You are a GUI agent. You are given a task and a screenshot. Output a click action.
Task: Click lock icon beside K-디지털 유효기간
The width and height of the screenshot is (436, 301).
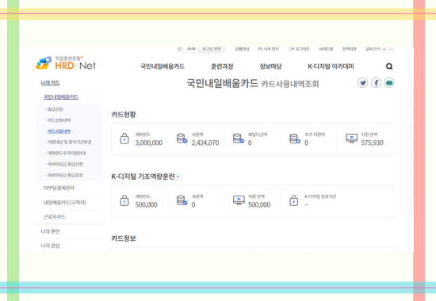[x=293, y=200]
